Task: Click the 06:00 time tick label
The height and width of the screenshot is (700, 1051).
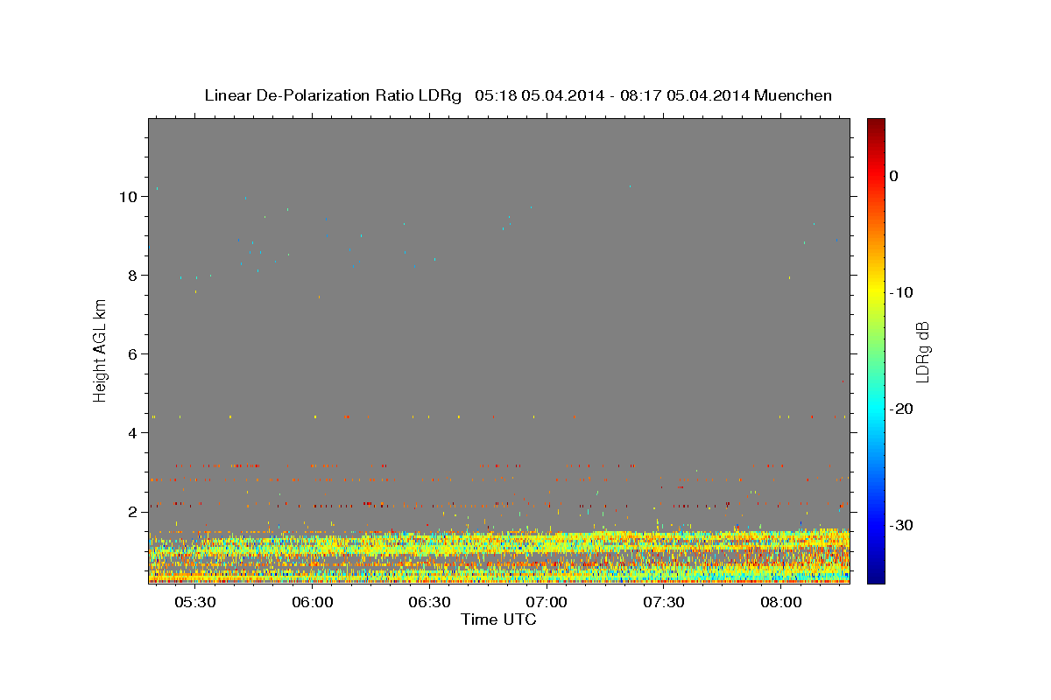Action: (x=313, y=602)
